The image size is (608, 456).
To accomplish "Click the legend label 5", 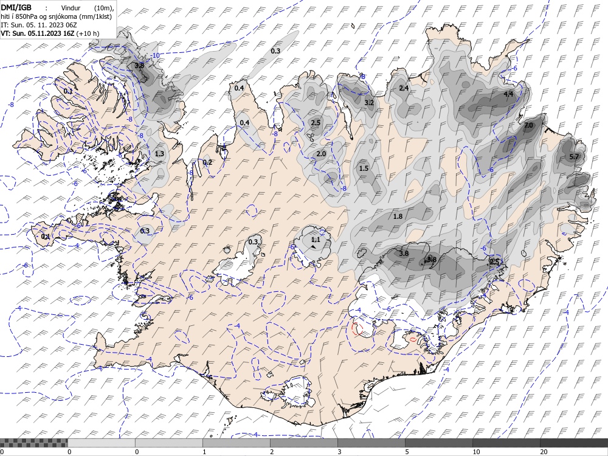I will (407, 452).
